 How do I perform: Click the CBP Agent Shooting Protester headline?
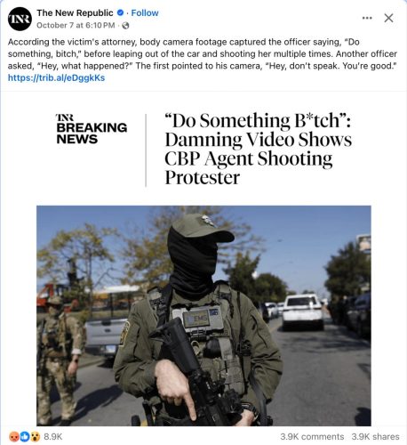(259, 149)
